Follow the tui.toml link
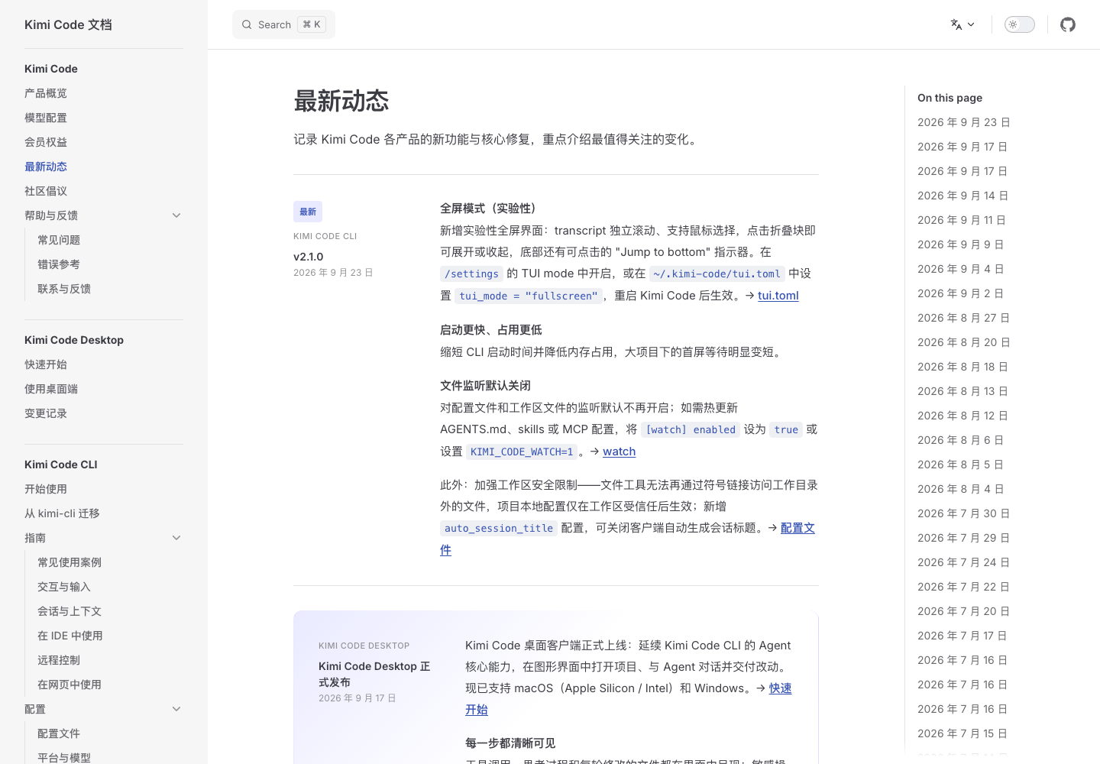1100x764 pixels. point(778,296)
